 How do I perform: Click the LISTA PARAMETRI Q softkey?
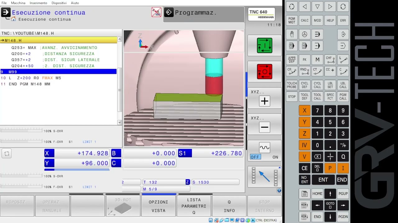pyautogui.click(x=194, y=206)
